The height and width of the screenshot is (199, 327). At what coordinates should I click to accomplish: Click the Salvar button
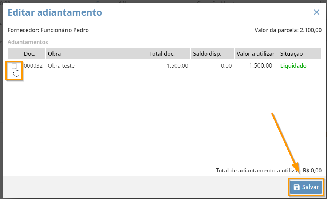click(x=306, y=187)
